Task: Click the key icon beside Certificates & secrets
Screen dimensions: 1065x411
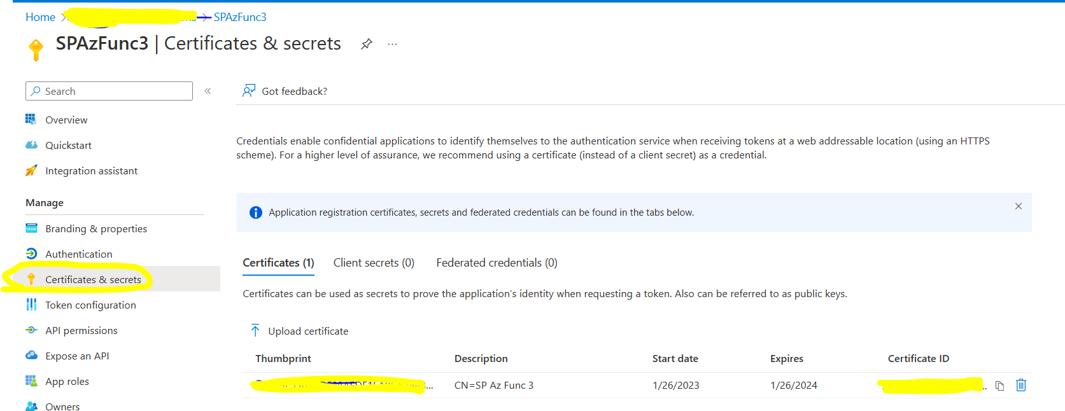Action: [x=31, y=279]
